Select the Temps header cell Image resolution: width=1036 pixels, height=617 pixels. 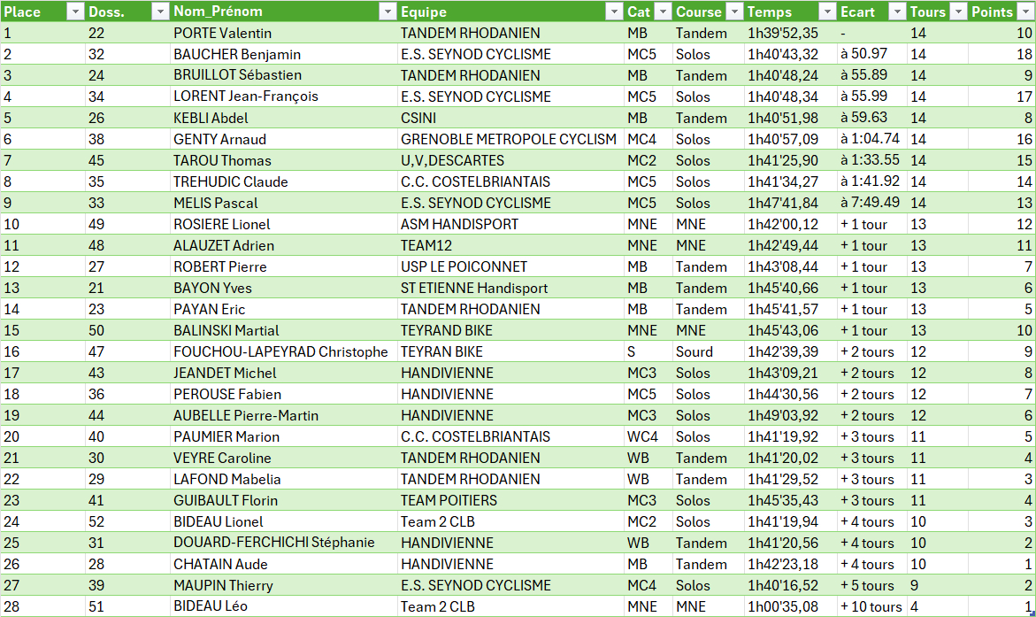click(790, 12)
